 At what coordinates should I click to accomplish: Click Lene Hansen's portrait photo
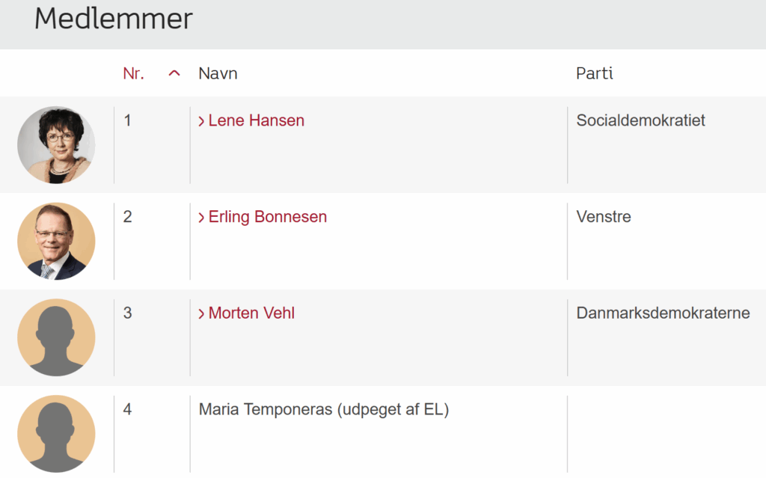point(56,145)
